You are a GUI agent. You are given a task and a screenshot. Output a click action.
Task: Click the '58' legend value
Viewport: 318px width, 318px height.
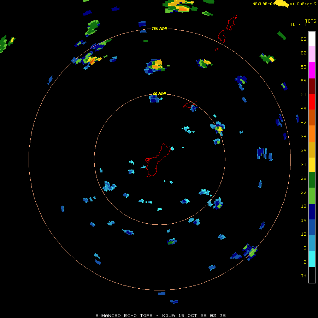click(x=304, y=67)
